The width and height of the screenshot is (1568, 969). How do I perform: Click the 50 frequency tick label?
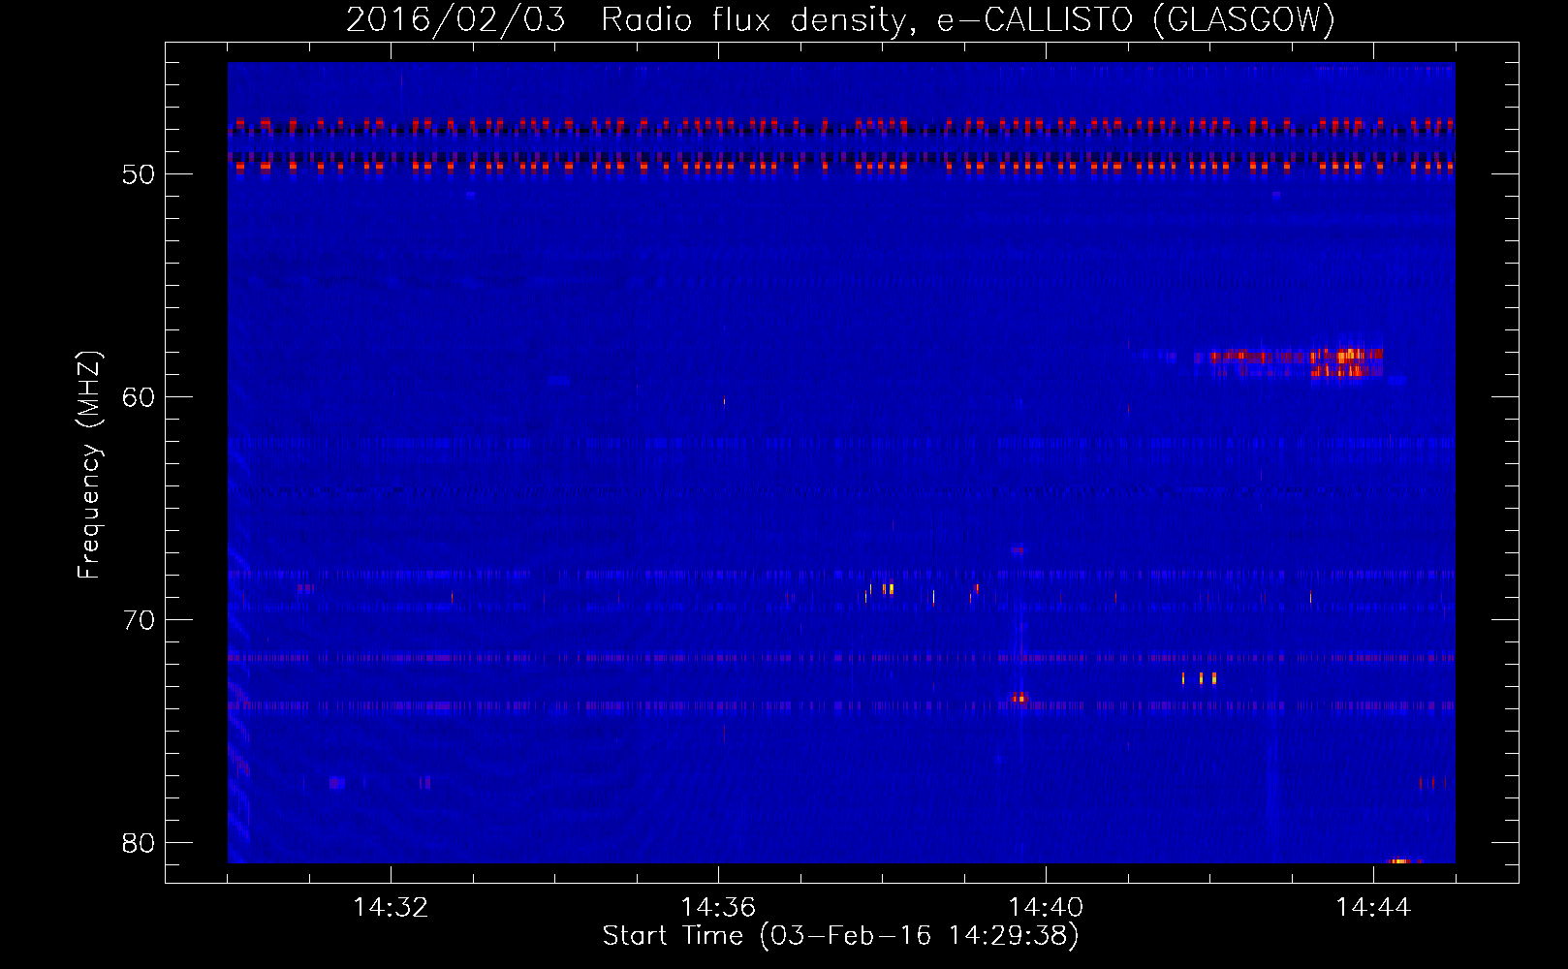139,174
